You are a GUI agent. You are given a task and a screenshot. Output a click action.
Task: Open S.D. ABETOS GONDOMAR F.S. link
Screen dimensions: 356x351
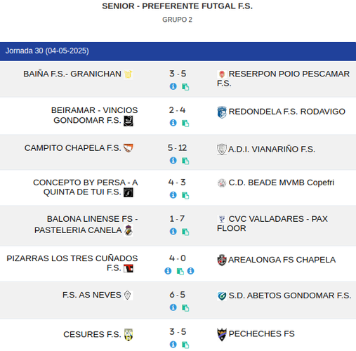(290, 296)
